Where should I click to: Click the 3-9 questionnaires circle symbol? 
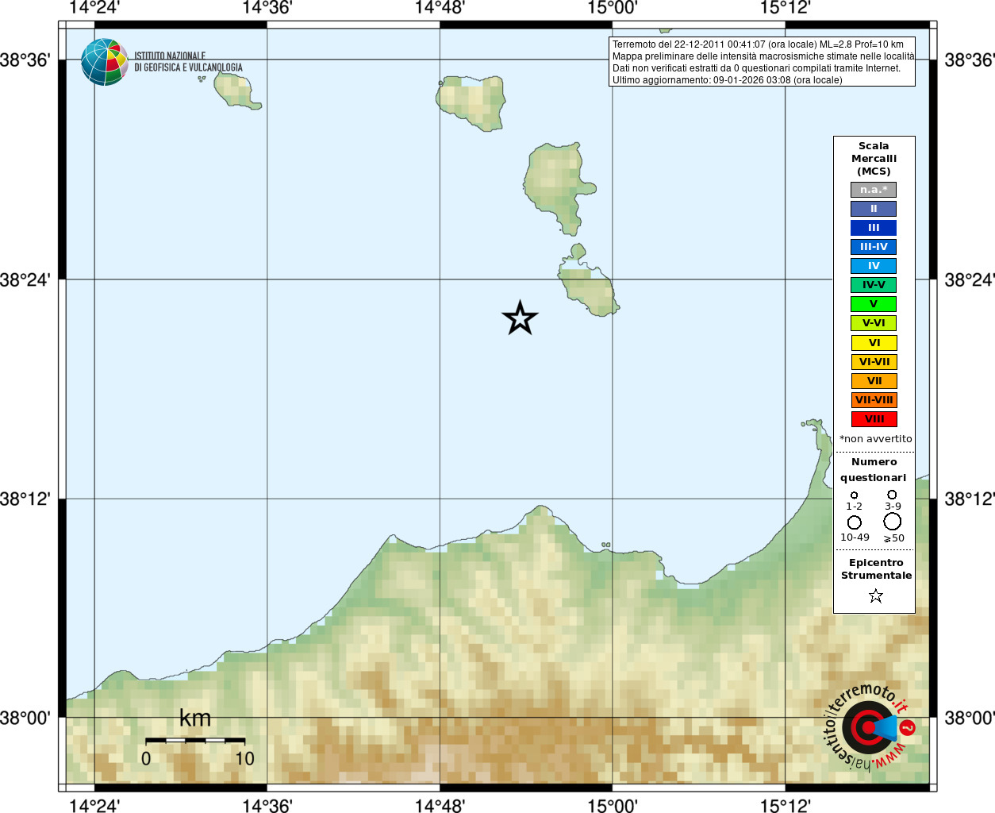[892, 494]
